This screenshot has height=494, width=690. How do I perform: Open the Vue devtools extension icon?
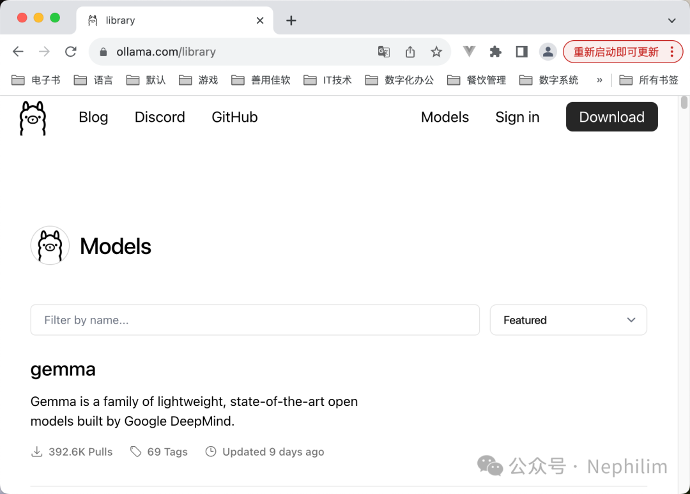[x=469, y=52]
